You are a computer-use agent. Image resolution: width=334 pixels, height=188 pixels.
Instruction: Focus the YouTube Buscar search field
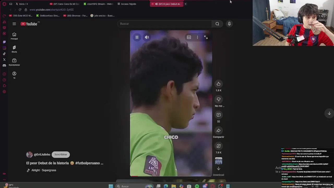tap(165, 24)
